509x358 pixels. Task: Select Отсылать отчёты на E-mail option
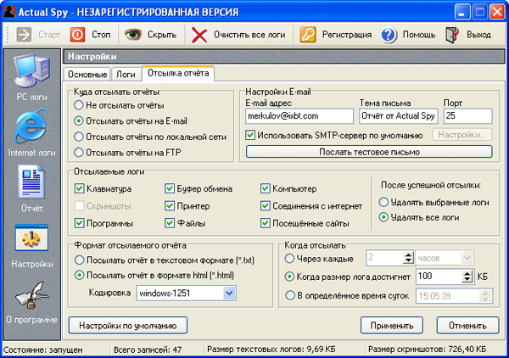coord(79,121)
